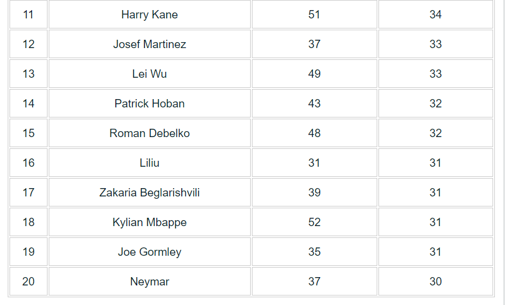Select the value 51 in Harry Kane's row

tap(314, 14)
